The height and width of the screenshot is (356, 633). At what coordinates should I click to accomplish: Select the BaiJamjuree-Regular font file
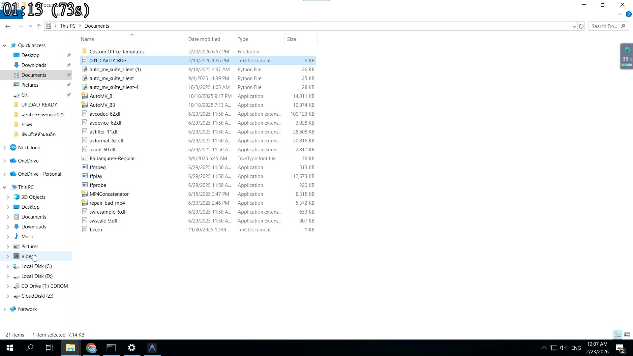[112, 159]
